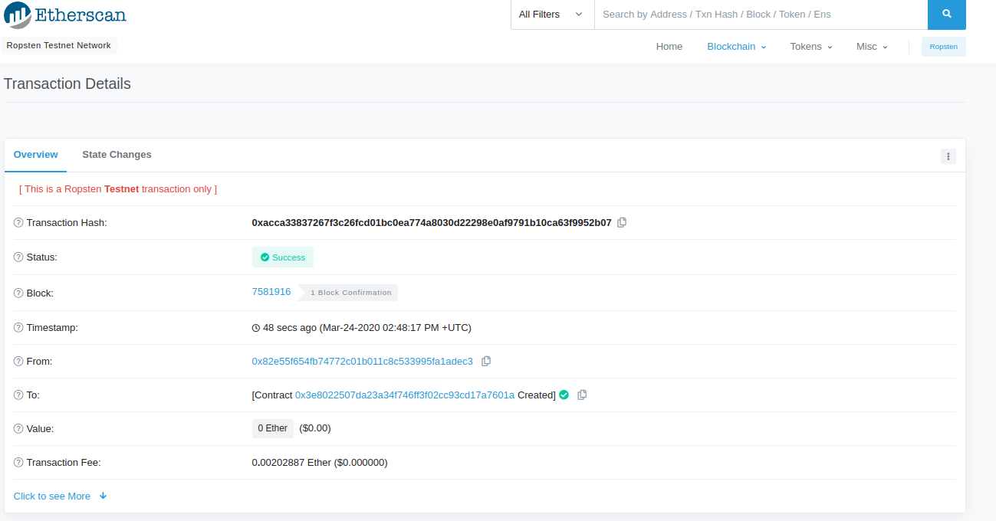Click the Ropsten Testnet transaction only notice
The image size is (996, 521).
118,188
